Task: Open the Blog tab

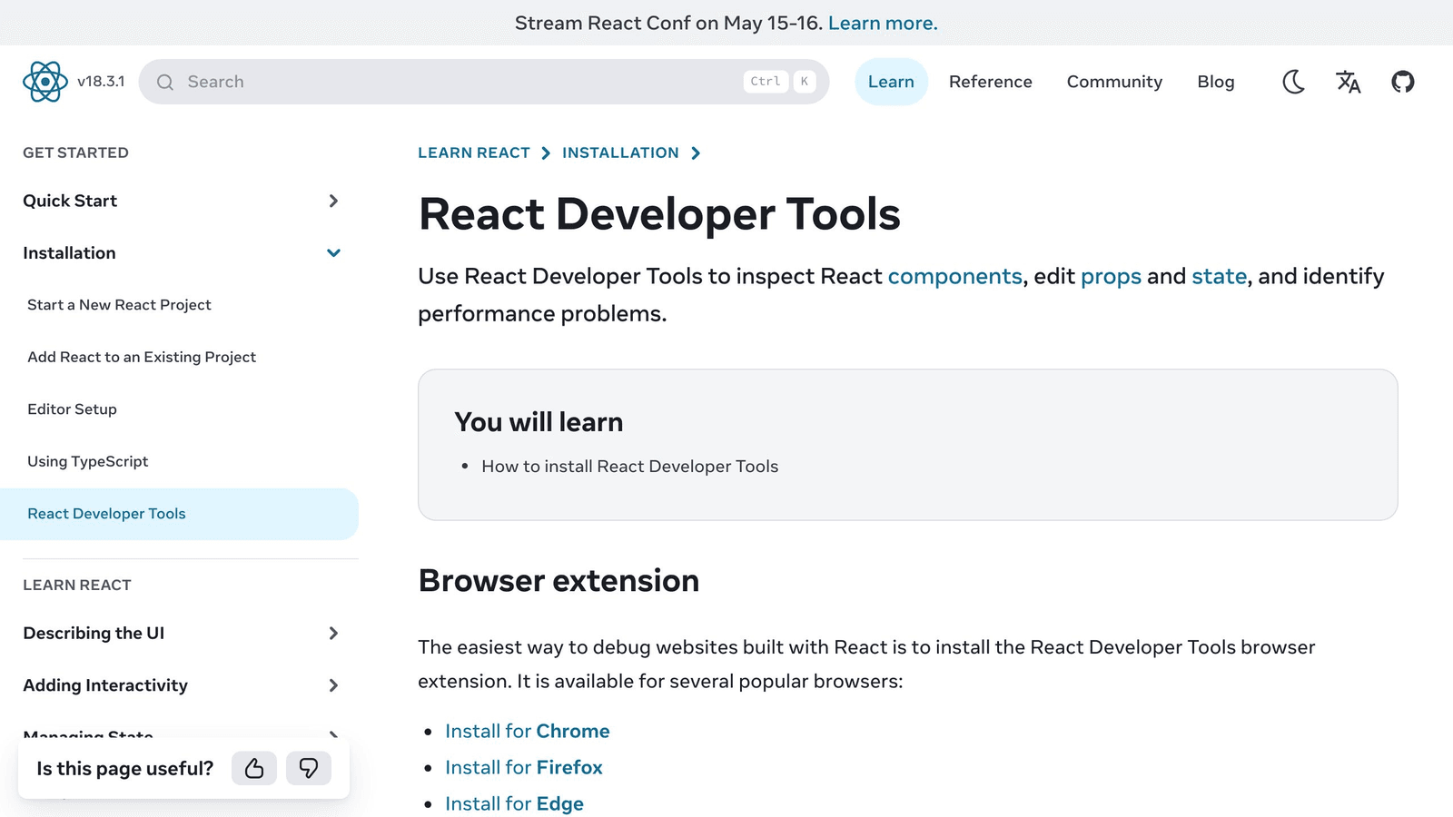Action: [x=1215, y=82]
